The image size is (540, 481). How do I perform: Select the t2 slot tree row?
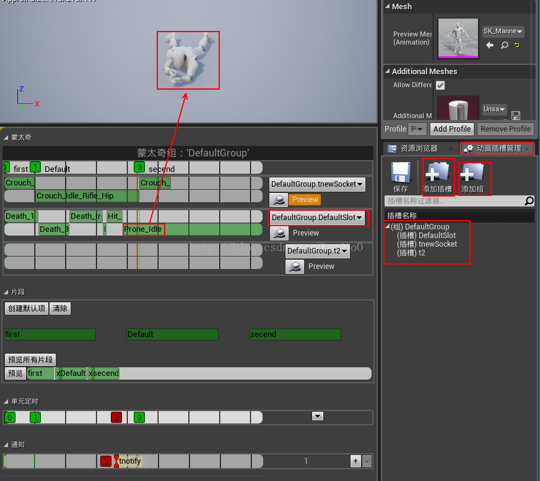(x=411, y=253)
